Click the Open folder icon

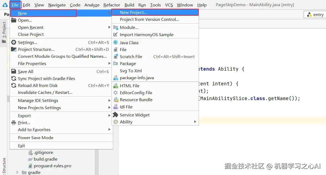click(x=14, y=20)
